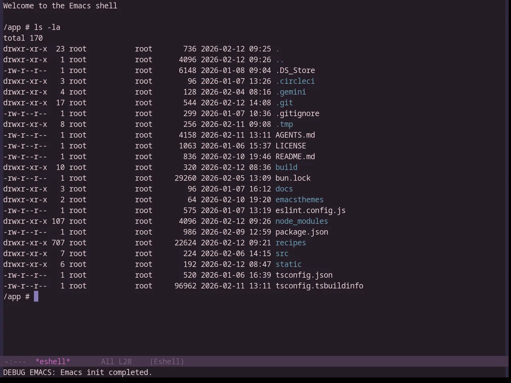
Task: Click the timestamp 2026-02-12 14:08
Action: (236, 103)
